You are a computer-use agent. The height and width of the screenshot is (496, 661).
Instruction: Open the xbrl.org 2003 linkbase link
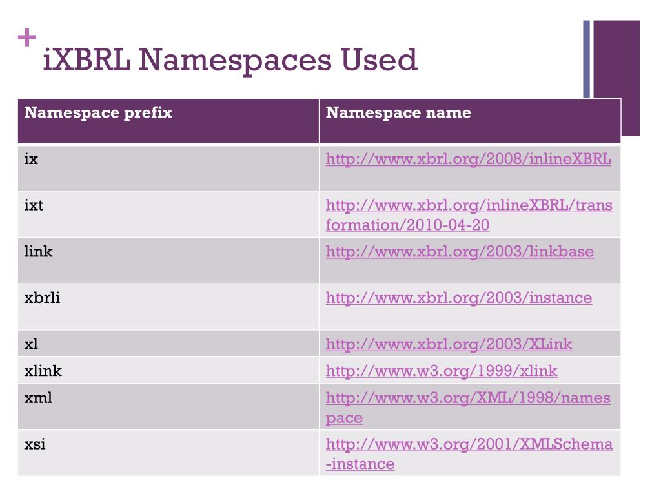(x=460, y=252)
